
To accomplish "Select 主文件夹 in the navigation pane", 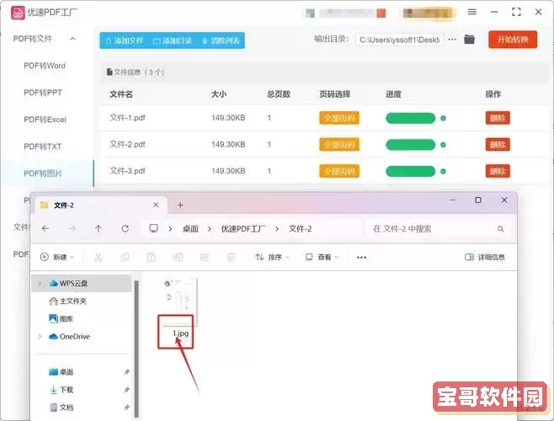I will (x=68, y=301).
